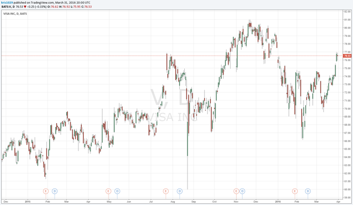Click the H:76.92 high value
Image resolution: width=353 pixels, height=205 pixels.
coord(65,7)
